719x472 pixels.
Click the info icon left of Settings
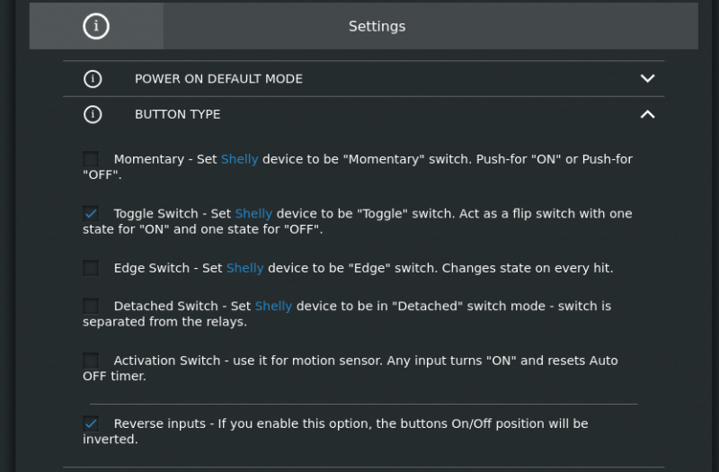click(96, 26)
